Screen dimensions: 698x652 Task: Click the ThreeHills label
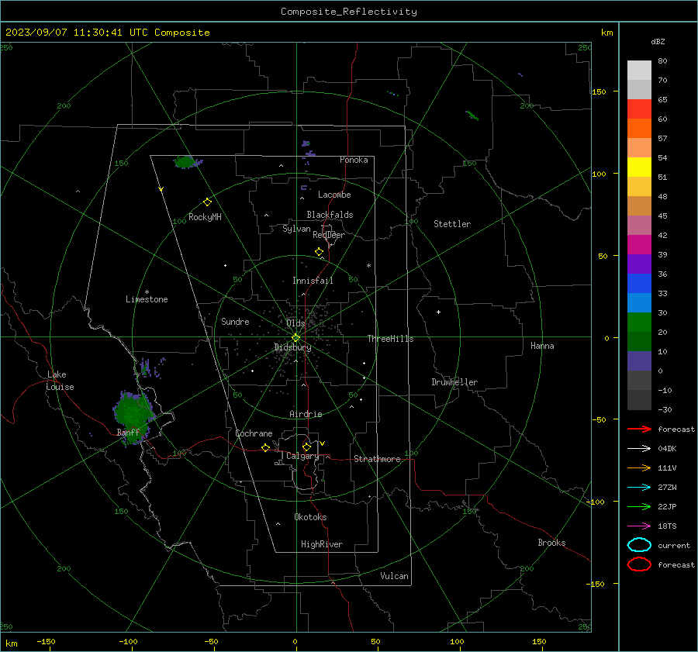tap(390, 339)
